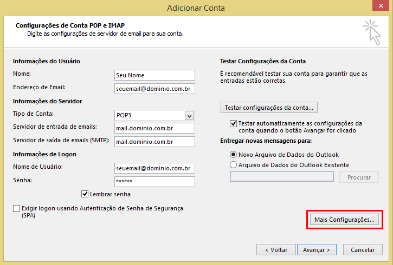Toggle the Lembrar senha checkbox
The width and height of the screenshot is (393, 265).
pyautogui.click(x=85, y=194)
